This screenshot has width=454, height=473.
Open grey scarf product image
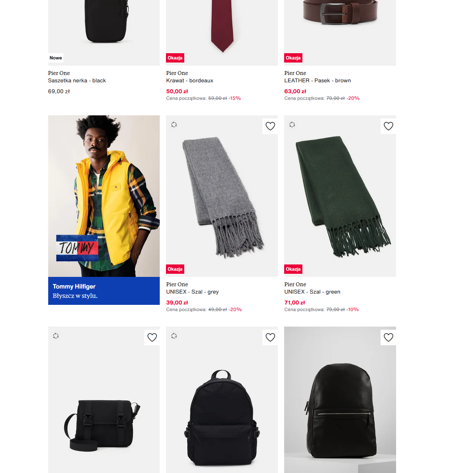pyautogui.click(x=222, y=196)
